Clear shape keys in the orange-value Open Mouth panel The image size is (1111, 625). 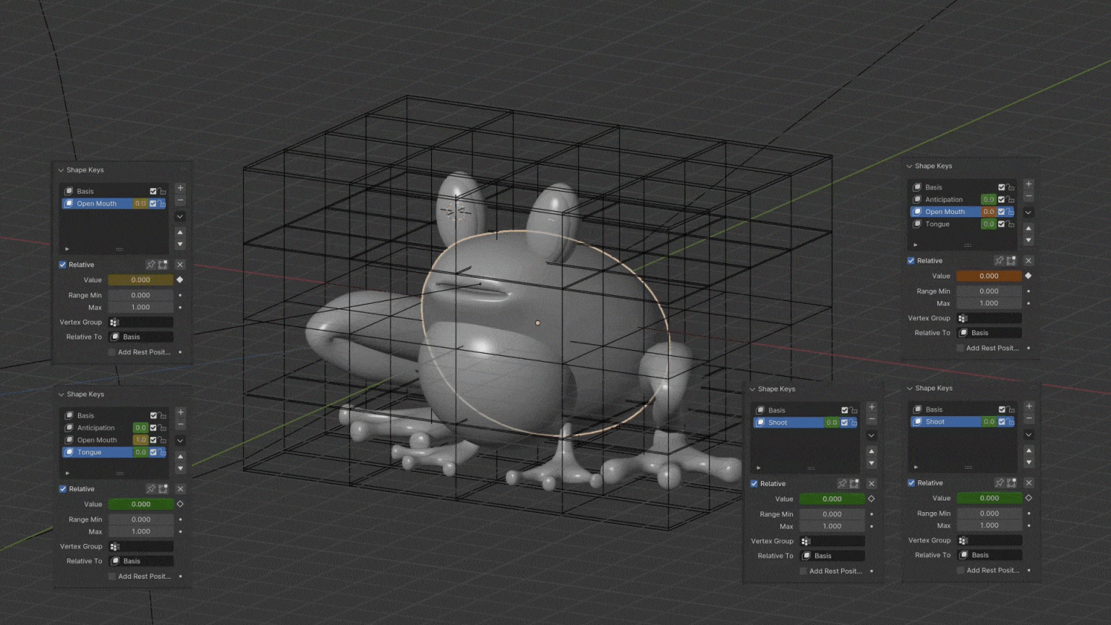1029,260
